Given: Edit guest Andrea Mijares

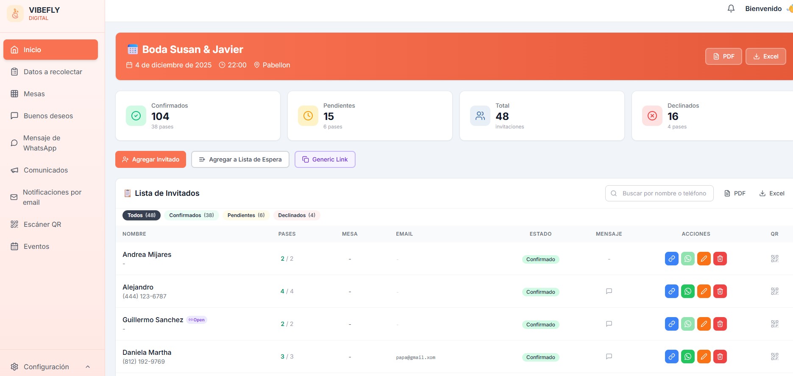Looking at the screenshot, I should 704,259.
